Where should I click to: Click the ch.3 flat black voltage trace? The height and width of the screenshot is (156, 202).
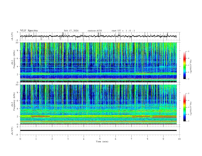(98, 131)
